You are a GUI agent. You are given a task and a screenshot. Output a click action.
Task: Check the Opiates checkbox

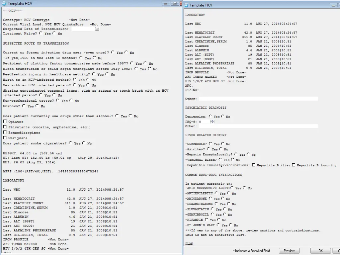pyautogui.click(x=5, y=122)
